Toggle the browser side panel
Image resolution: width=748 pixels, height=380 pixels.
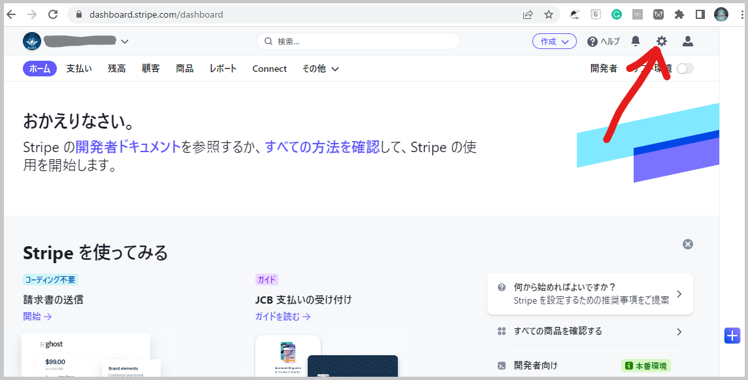point(700,14)
